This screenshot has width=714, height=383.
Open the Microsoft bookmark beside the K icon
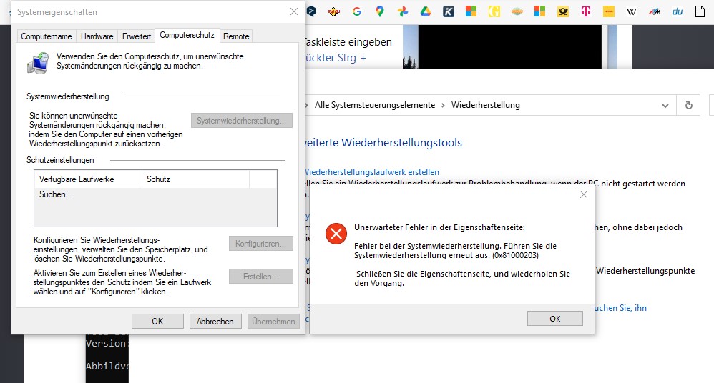[x=471, y=11]
